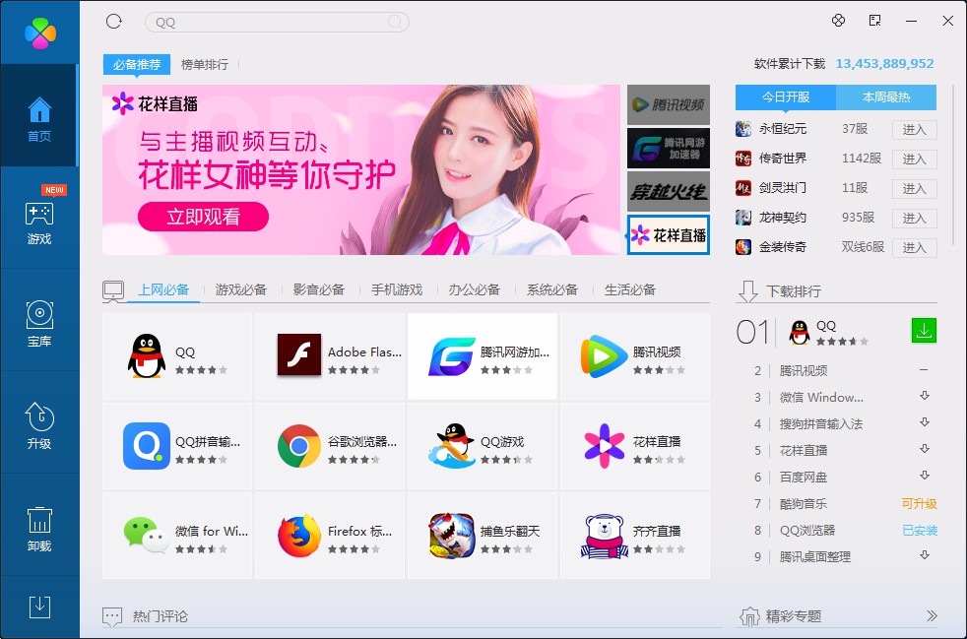Open the QQ游戏 app tile

pyautogui.click(x=483, y=446)
